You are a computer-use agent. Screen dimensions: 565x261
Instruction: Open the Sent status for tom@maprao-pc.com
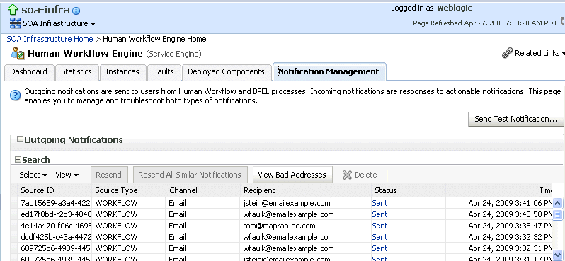pos(379,226)
